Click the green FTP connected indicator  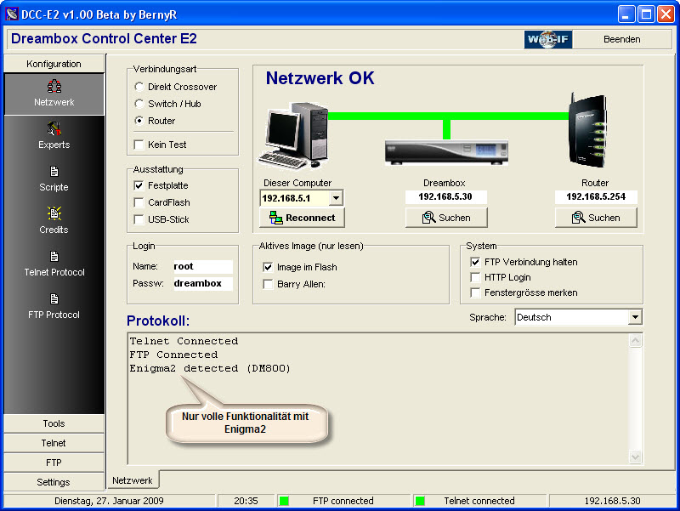pos(284,501)
